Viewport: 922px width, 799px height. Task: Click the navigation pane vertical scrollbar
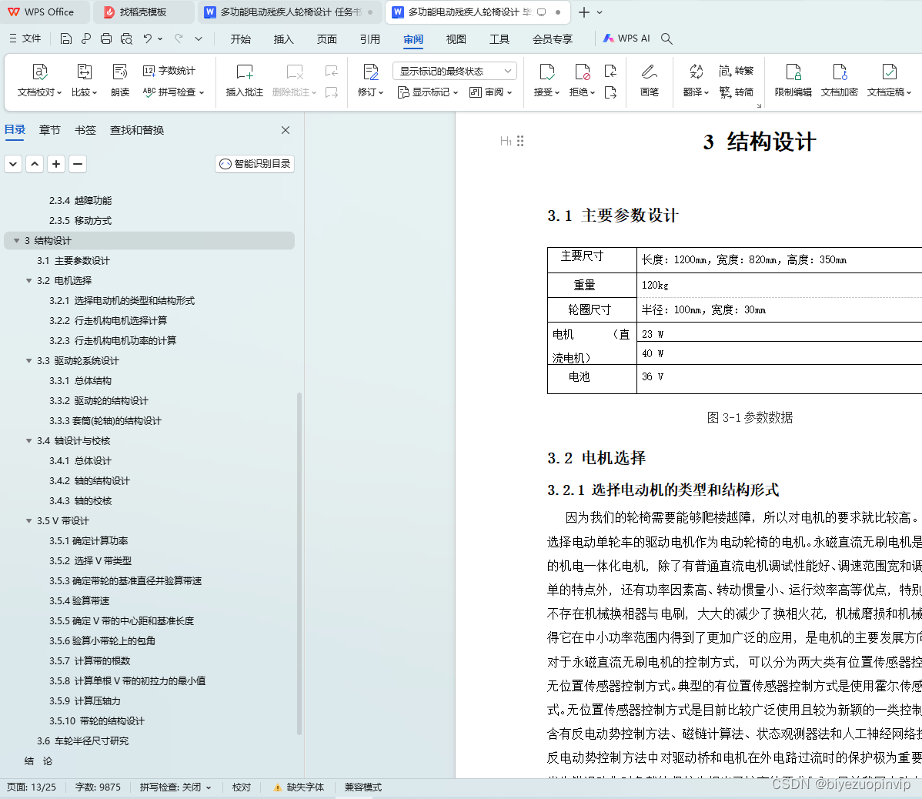(299, 563)
